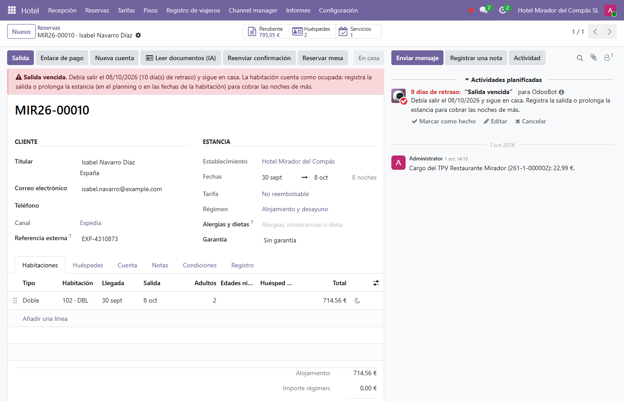Click the red recording status dot
The height and width of the screenshot is (401, 624).
pos(471,10)
